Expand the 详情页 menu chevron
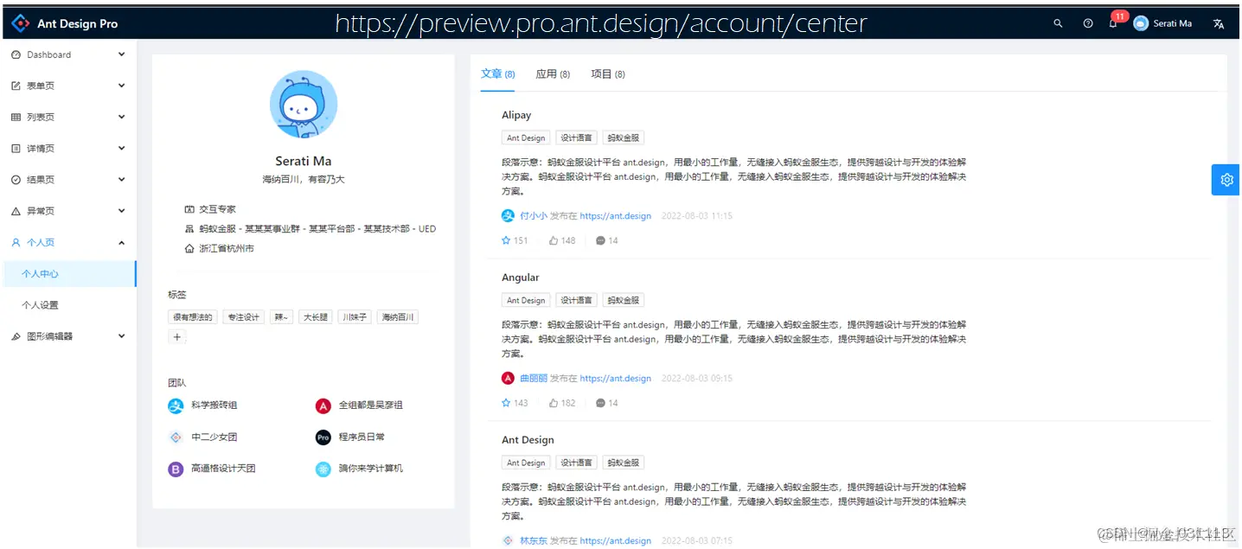Image resolution: width=1242 pixels, height=549 pixels. tap(121, 149)
